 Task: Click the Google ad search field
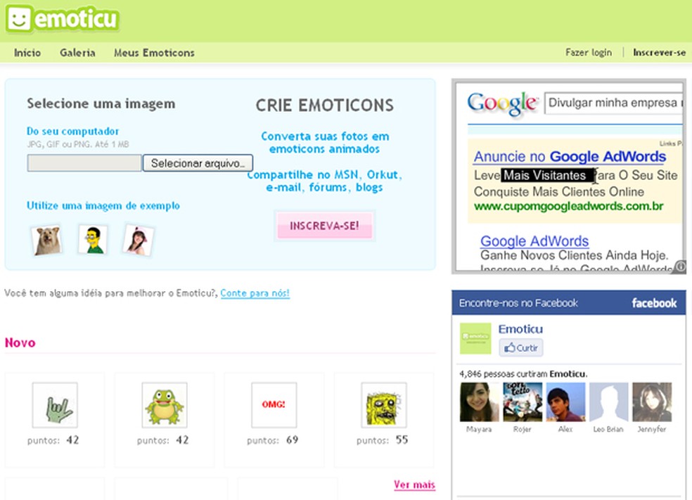pos(614,103)
